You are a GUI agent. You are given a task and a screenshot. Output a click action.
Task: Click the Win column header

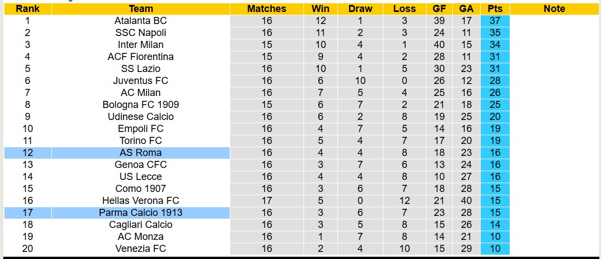320,9
